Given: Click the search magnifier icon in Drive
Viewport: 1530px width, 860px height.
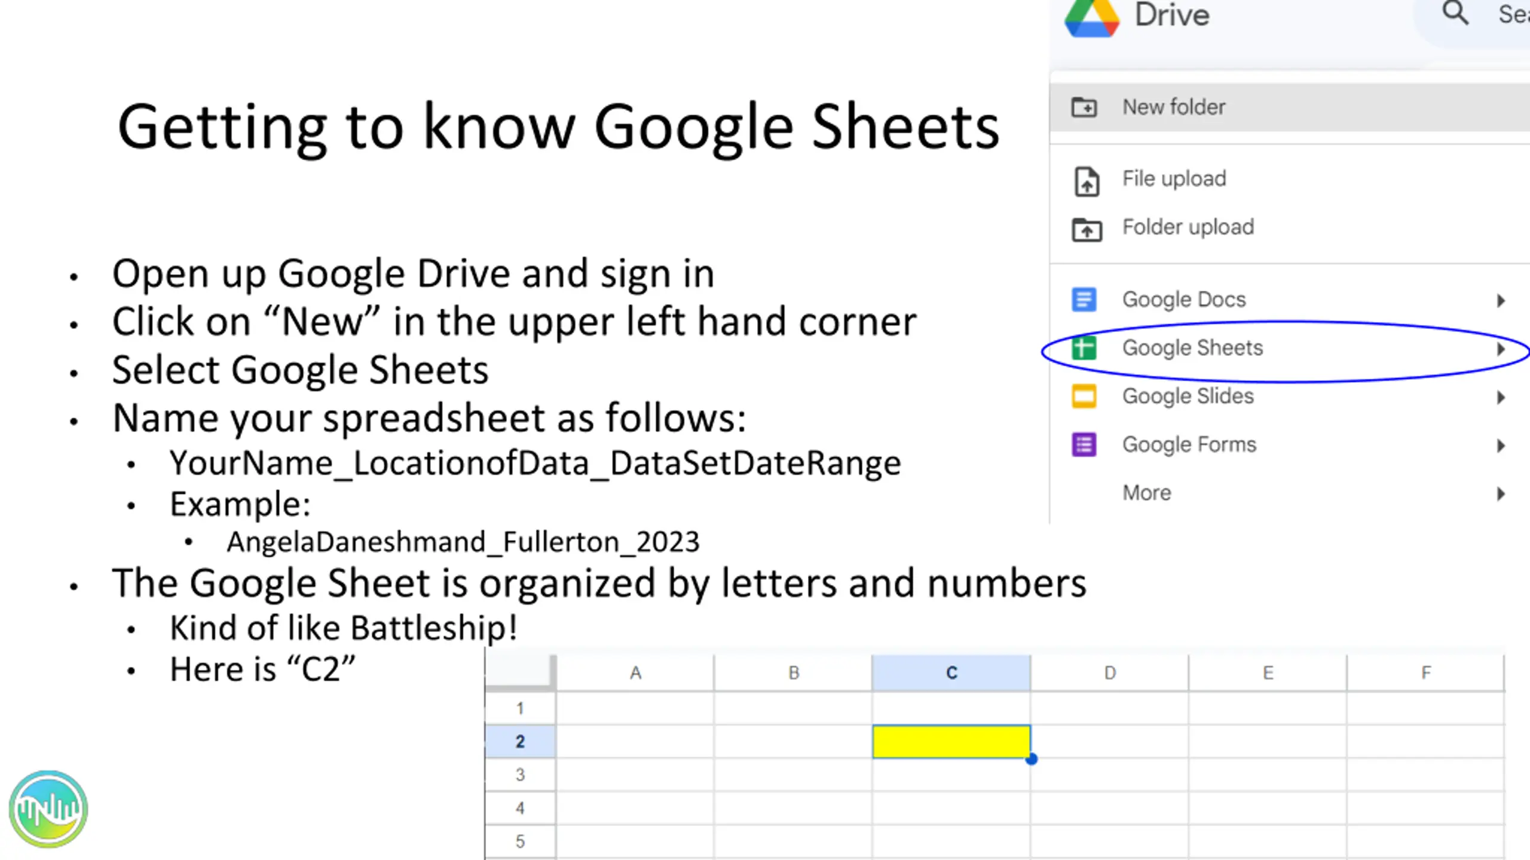Looking at the screenshot, I should [x=1455, y=13].
